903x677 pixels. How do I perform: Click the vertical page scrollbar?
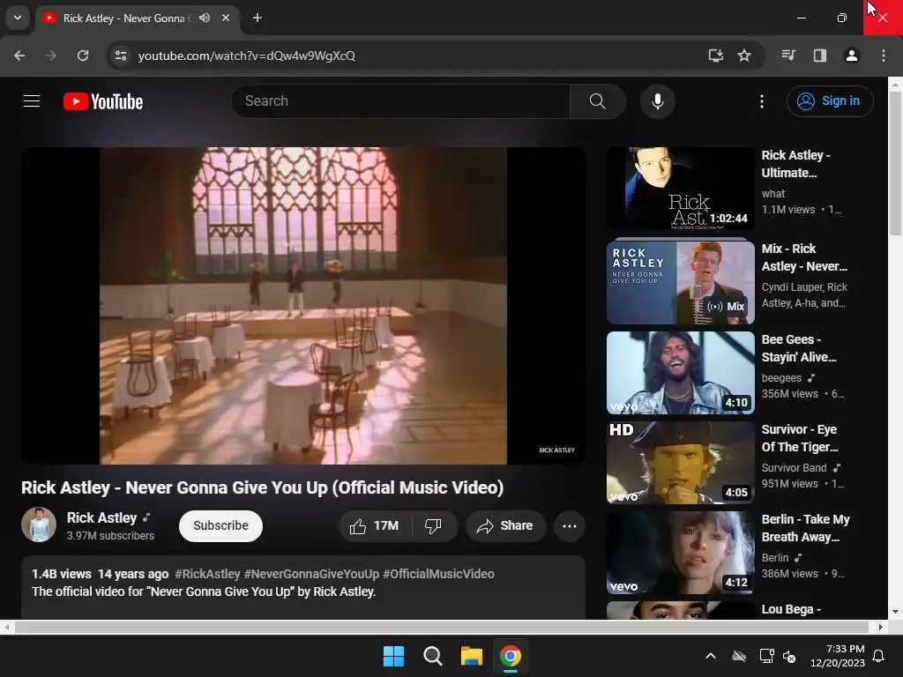pyautogui.click(x=895, y=163)
